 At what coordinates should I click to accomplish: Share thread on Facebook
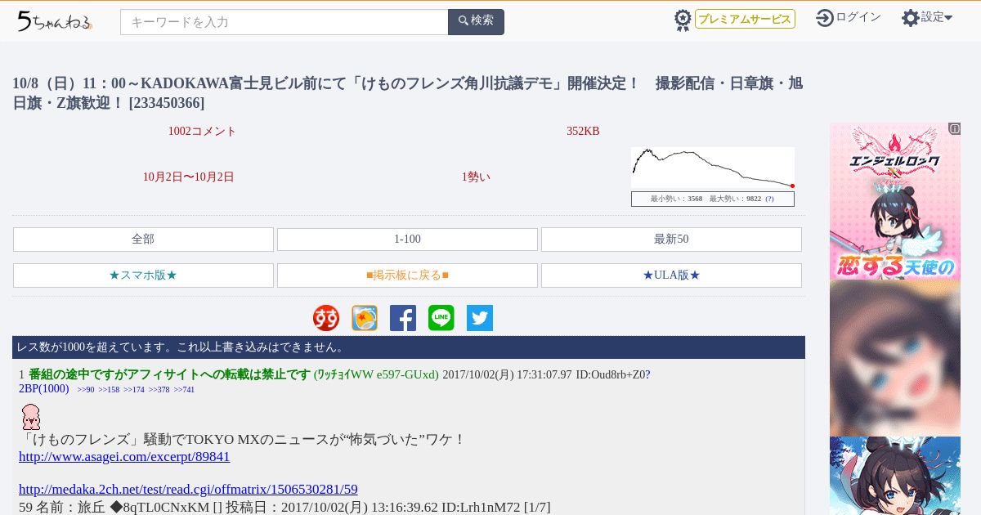pos(403,318)
